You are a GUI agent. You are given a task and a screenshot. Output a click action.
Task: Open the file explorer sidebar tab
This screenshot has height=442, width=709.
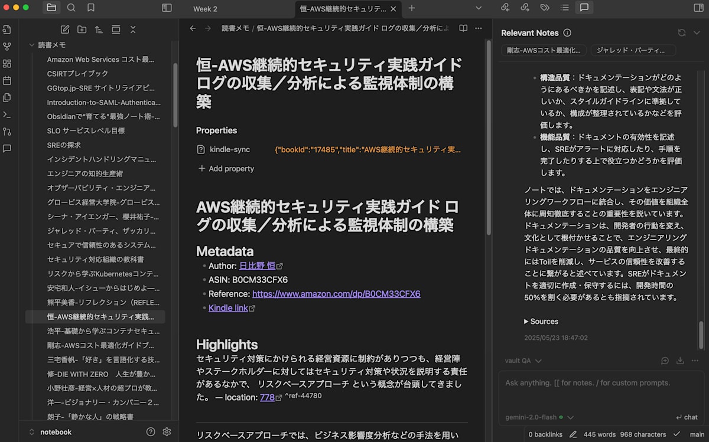[51, 8]
